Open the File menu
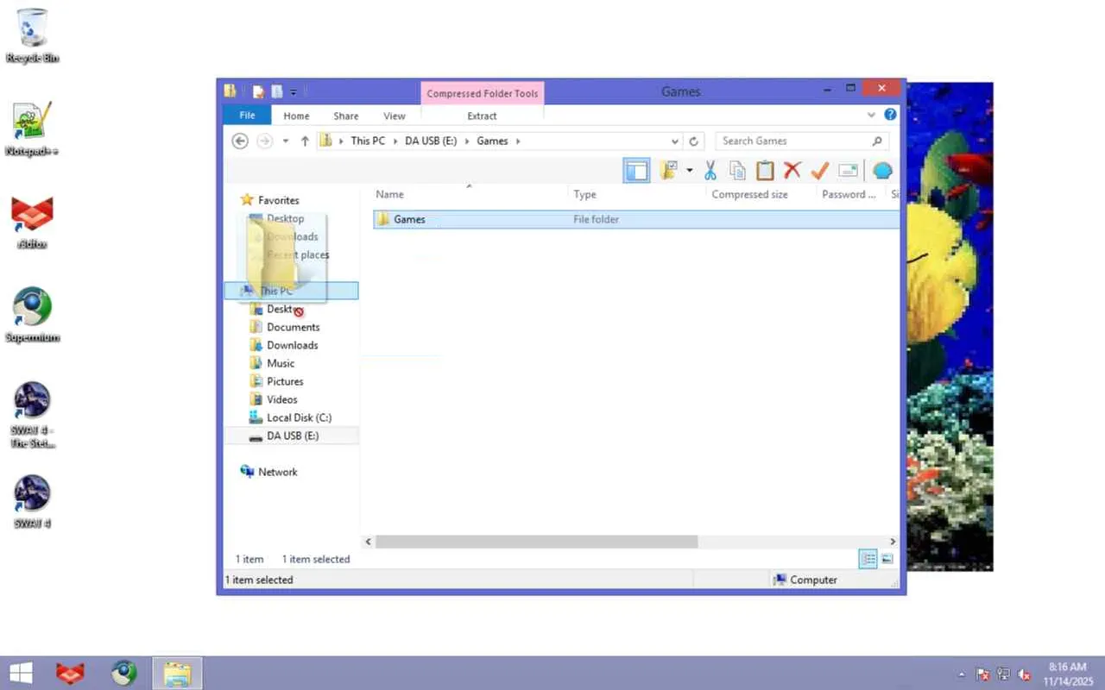 click(x=247, y=116)
